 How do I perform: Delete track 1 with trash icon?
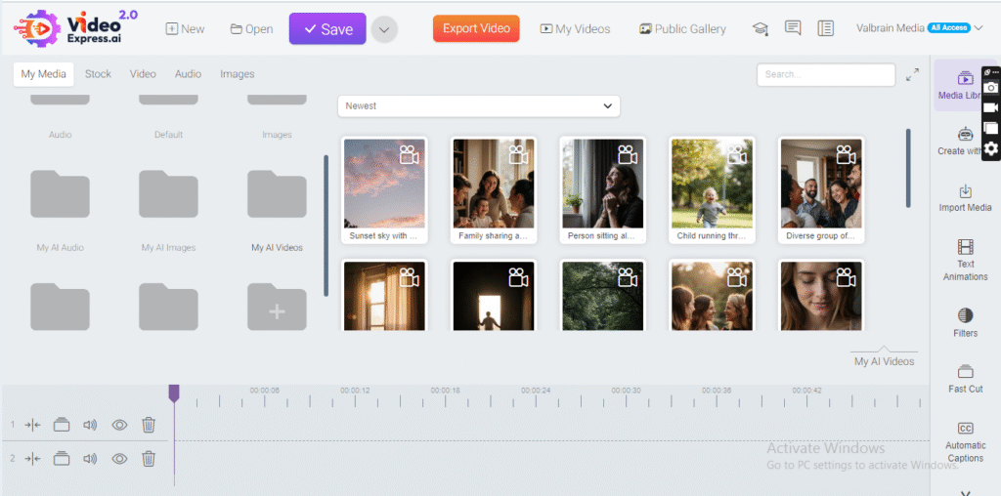149,425
